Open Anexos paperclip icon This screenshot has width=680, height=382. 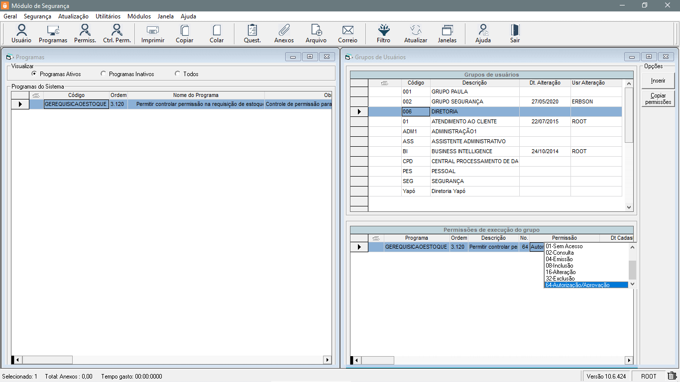284,34
